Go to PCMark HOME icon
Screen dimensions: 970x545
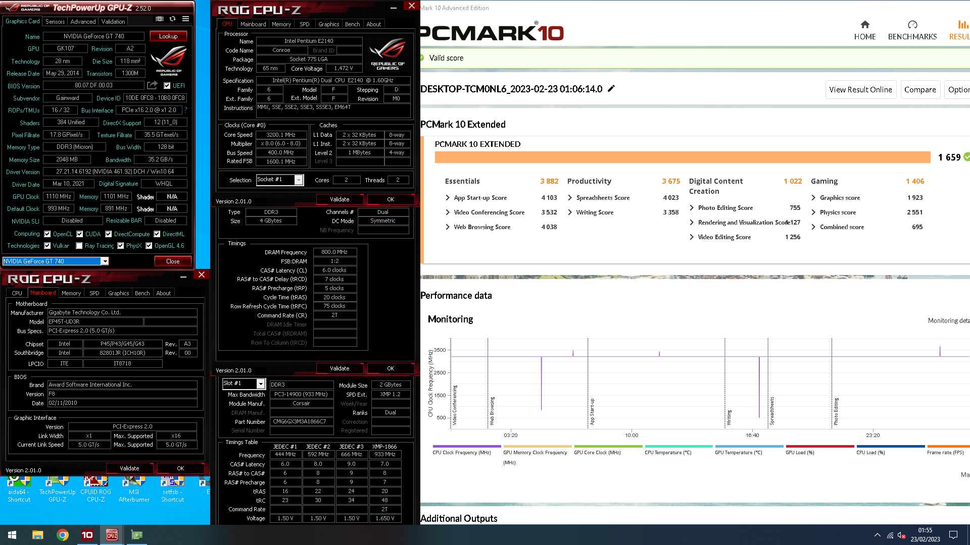tap(865, 31)
